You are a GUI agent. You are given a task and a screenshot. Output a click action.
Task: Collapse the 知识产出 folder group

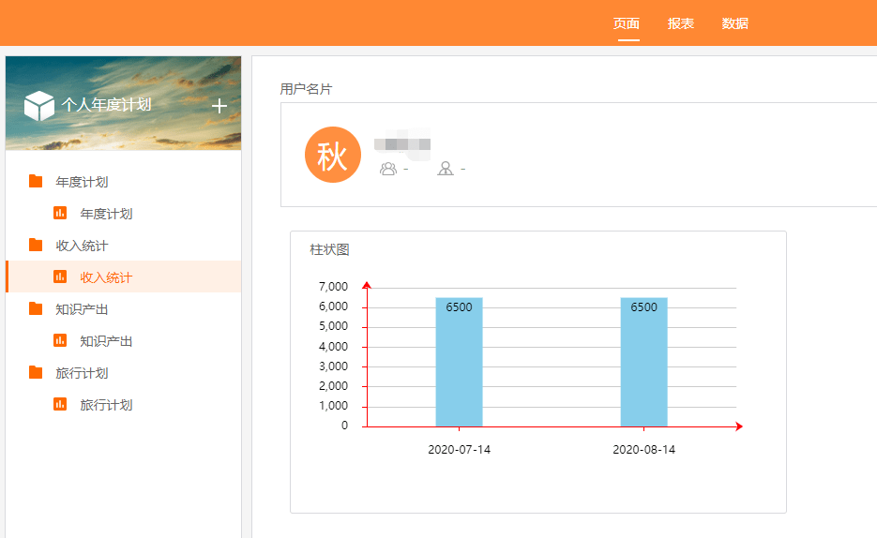pyautogui.click(x=82, y=309)
